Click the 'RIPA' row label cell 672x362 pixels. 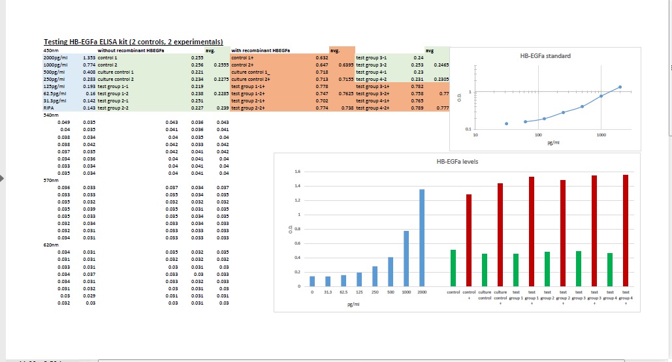click(x=48, y=108)
